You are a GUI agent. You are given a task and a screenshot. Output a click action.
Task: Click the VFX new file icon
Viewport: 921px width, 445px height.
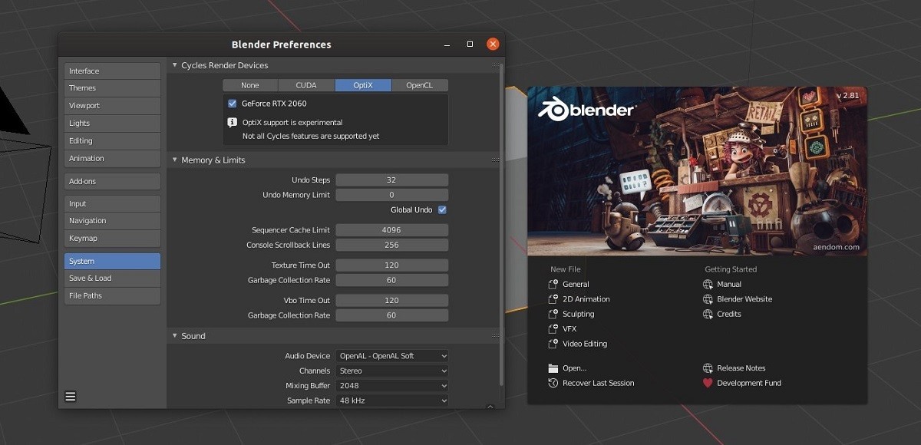click(x=553, y=329)
